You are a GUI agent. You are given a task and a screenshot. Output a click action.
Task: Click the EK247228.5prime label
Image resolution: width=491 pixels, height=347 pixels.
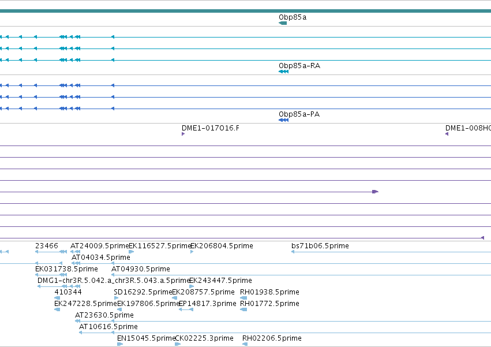click(85, 304)
